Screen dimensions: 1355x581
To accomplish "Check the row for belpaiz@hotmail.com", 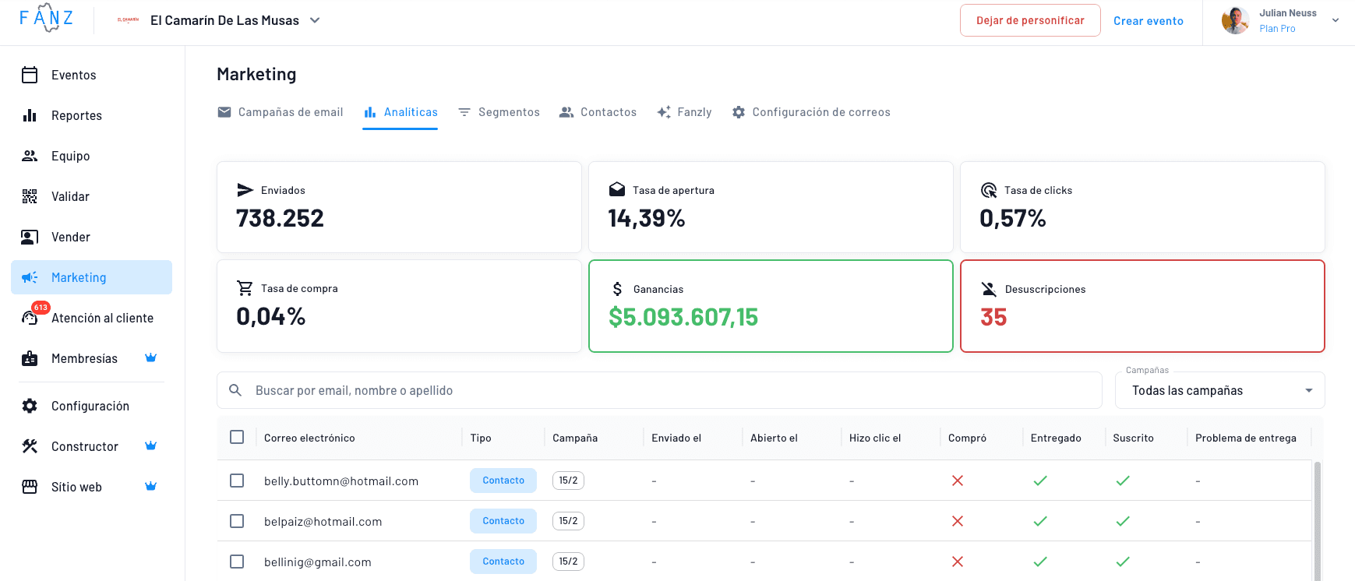I will click(237, 521).
